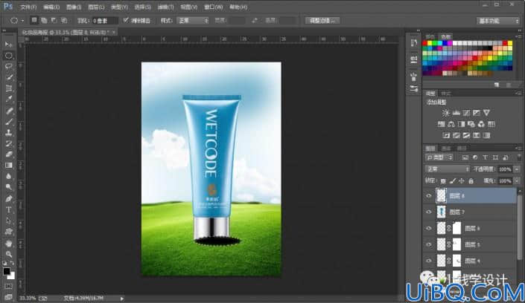The height and width of the screenshot is (303, 525).
Task: Open the 窗口(W) menu
Action: click(213, 7)
